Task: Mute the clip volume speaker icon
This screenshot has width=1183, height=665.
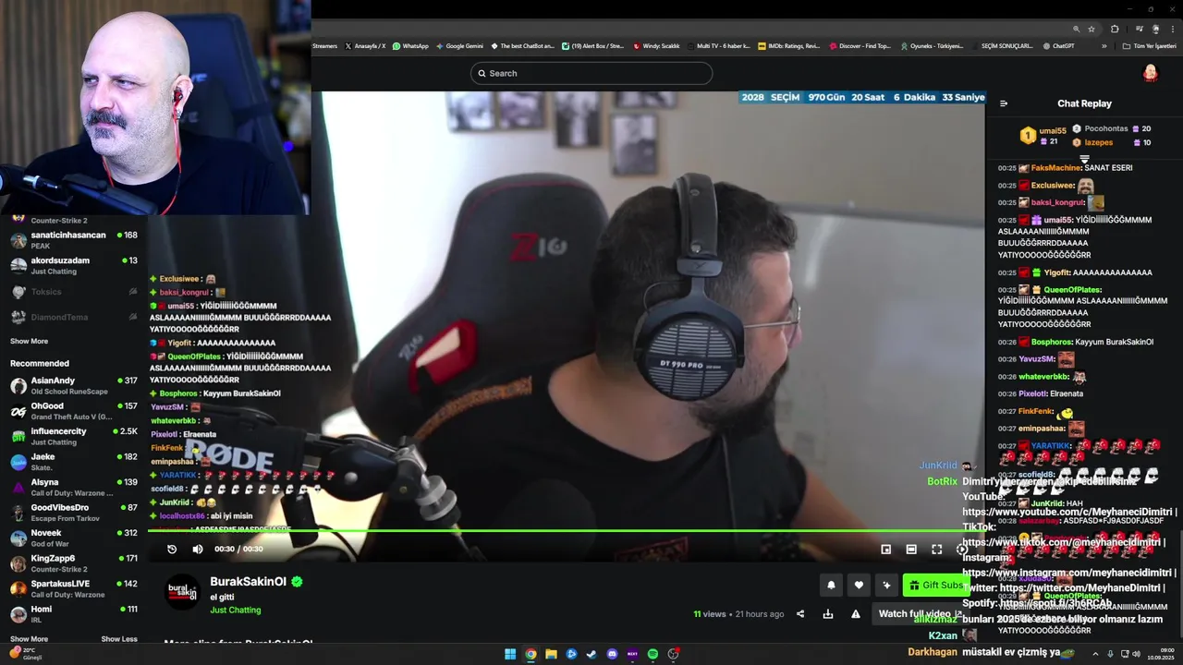Action: [x=198, y=549]
